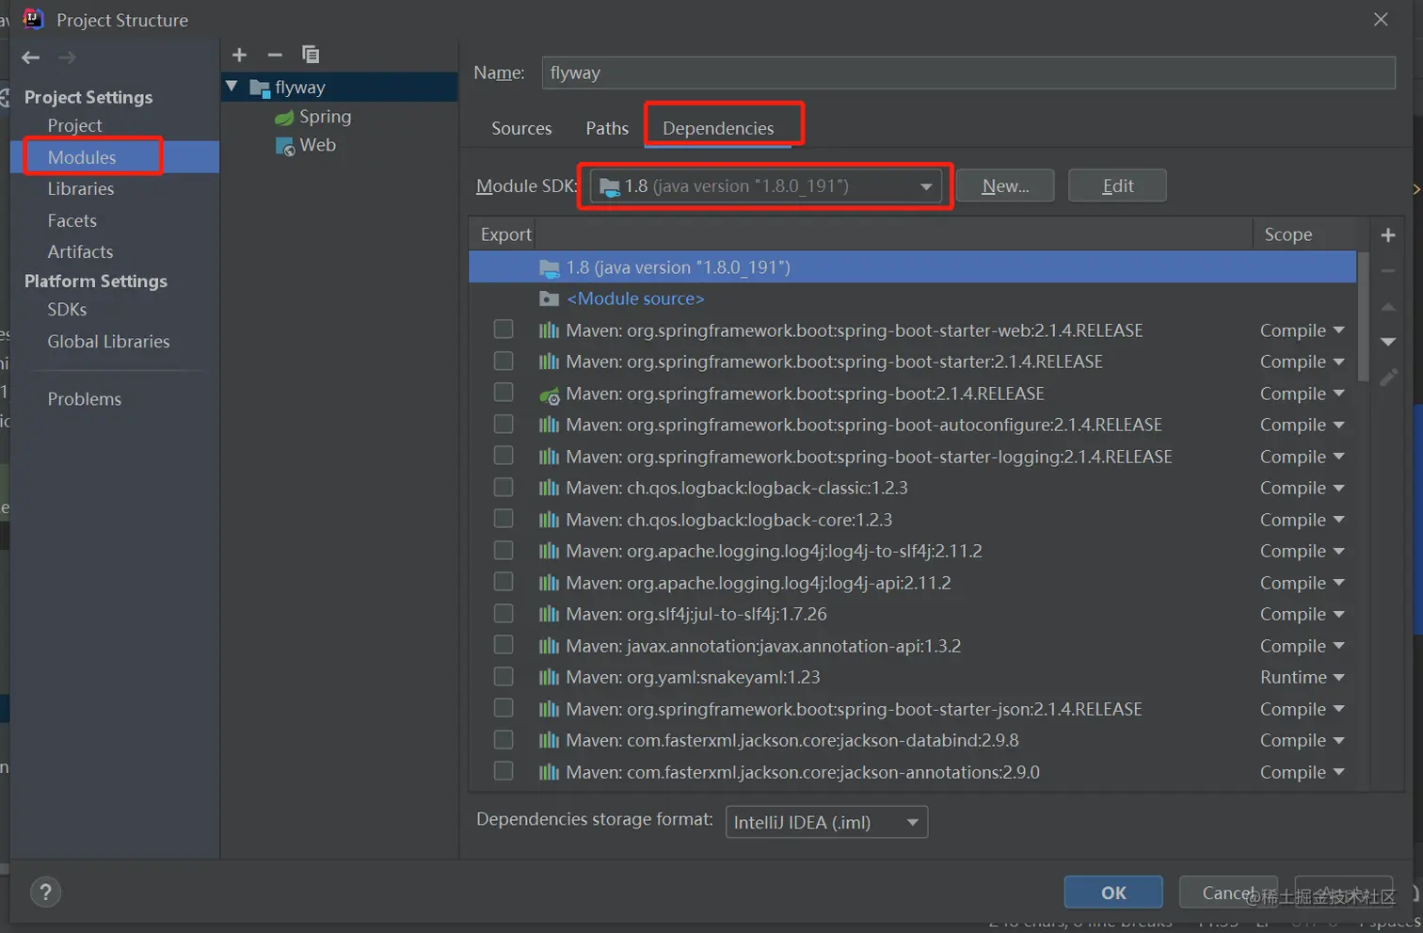
Task: Click the IntelliJ logo in title bar
Action: [x=33, y=19]
